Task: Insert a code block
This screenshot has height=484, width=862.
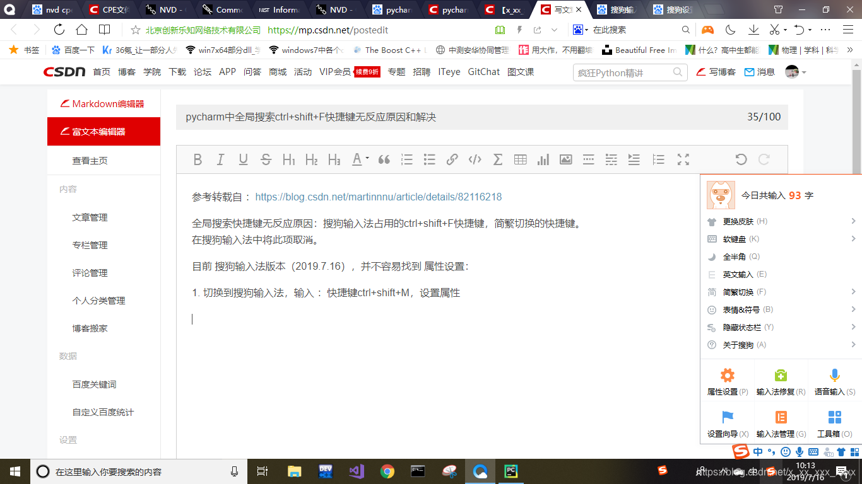Action: (x=475, y=159)
